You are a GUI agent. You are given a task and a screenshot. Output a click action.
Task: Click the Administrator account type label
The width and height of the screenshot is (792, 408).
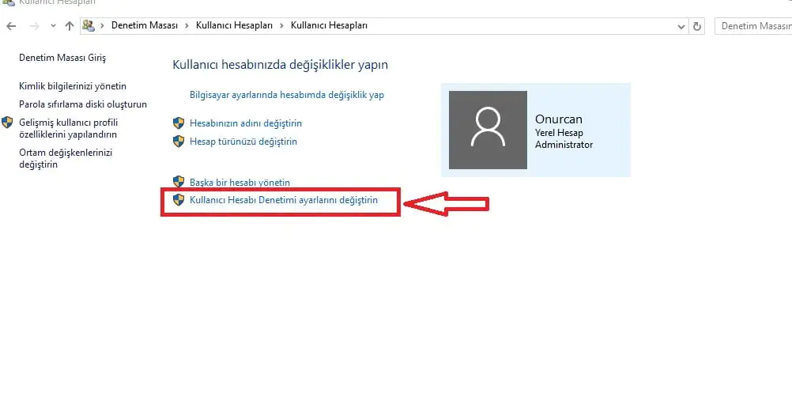pos(564,145)
